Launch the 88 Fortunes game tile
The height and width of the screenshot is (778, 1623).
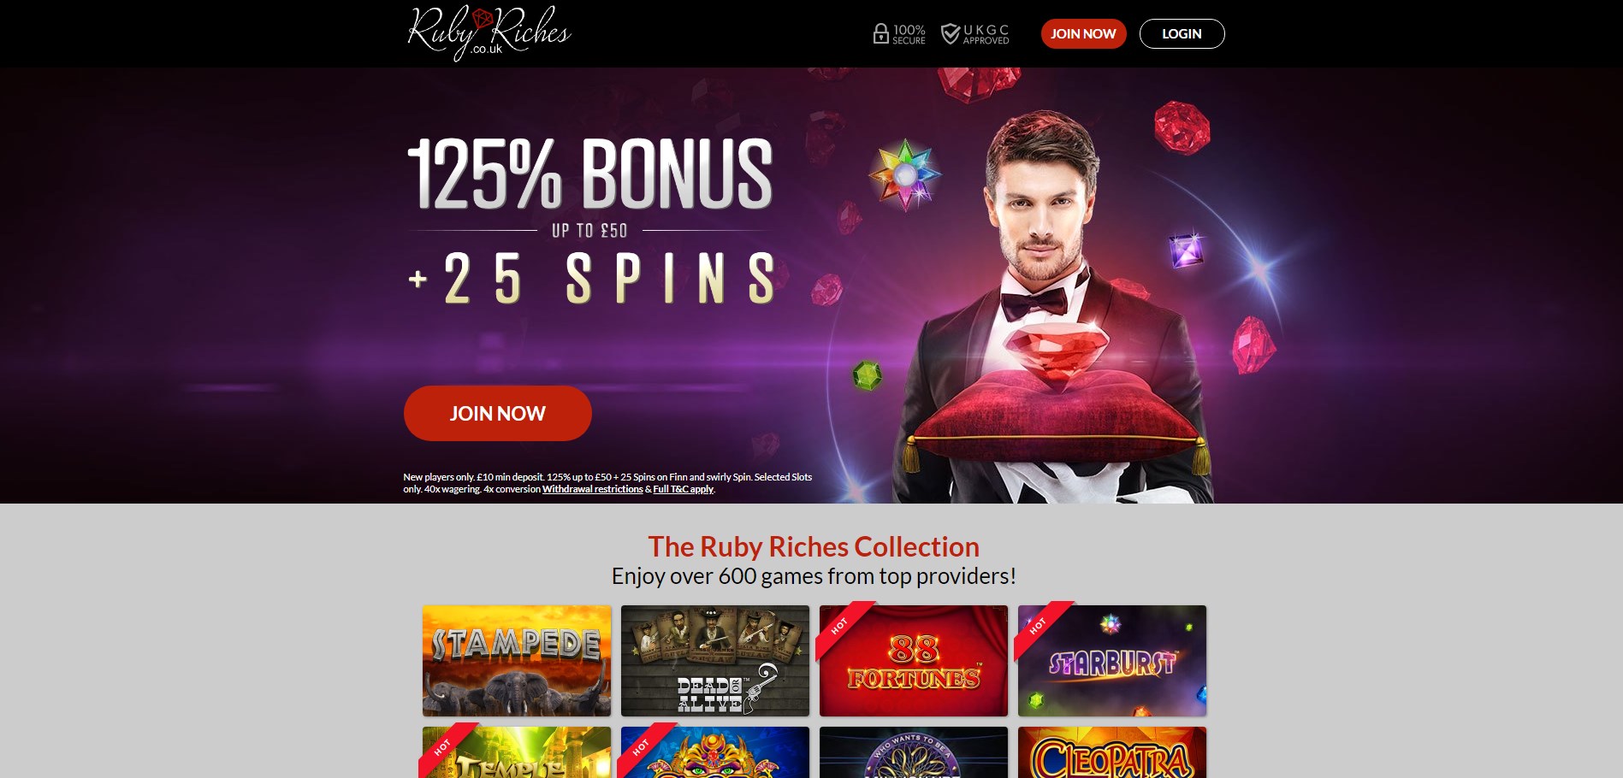click(914, 661)
